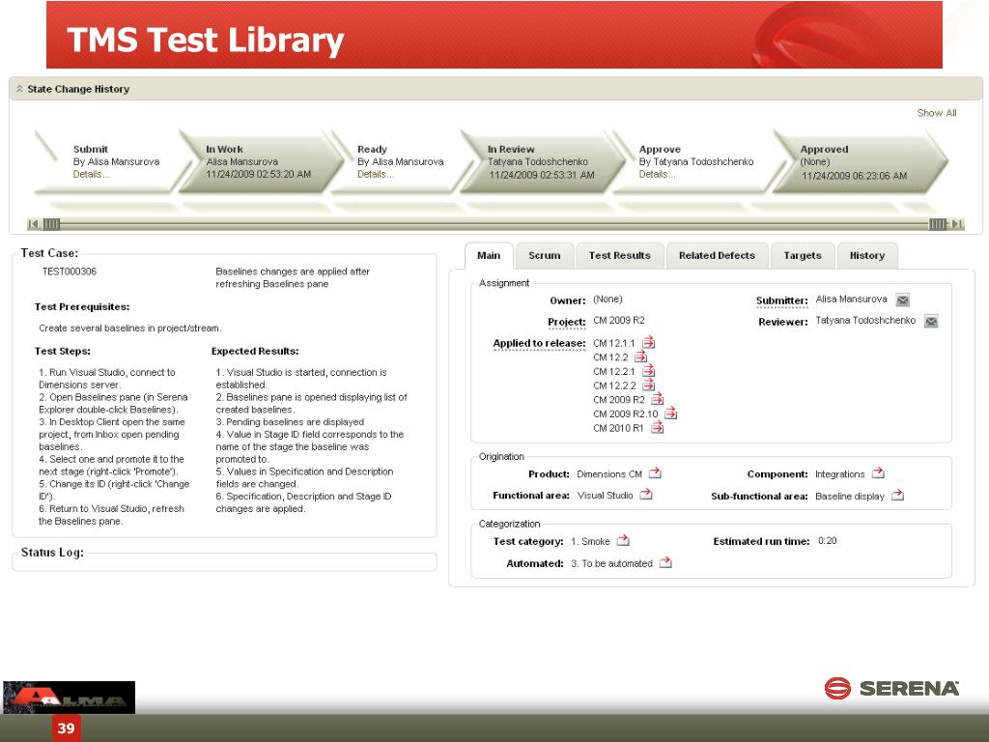This screenshot has width=989, height=742.
Task: Open release CM 2009 R2 link icon
Action: click(657, 399)
